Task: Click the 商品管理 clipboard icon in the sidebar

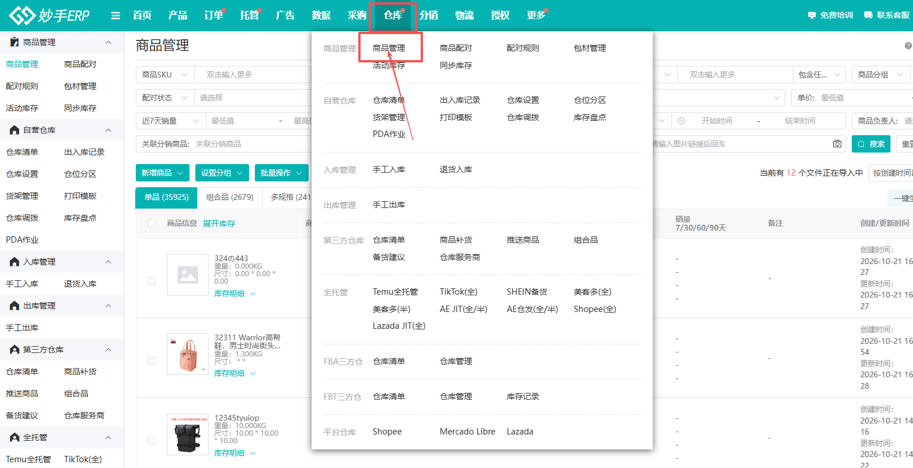Action: [x=14, y=42]
